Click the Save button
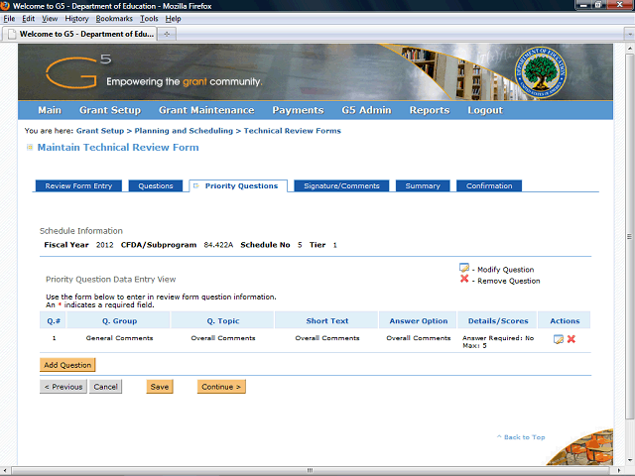The height and width of the screenshot is (476, 635). [x=160, y=387]
